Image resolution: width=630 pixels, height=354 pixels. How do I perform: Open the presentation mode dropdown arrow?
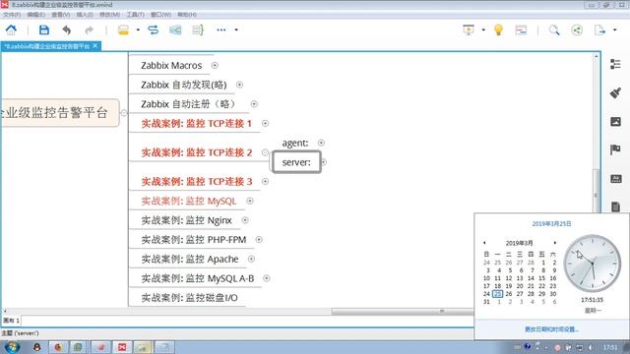[x=483, y=29]
